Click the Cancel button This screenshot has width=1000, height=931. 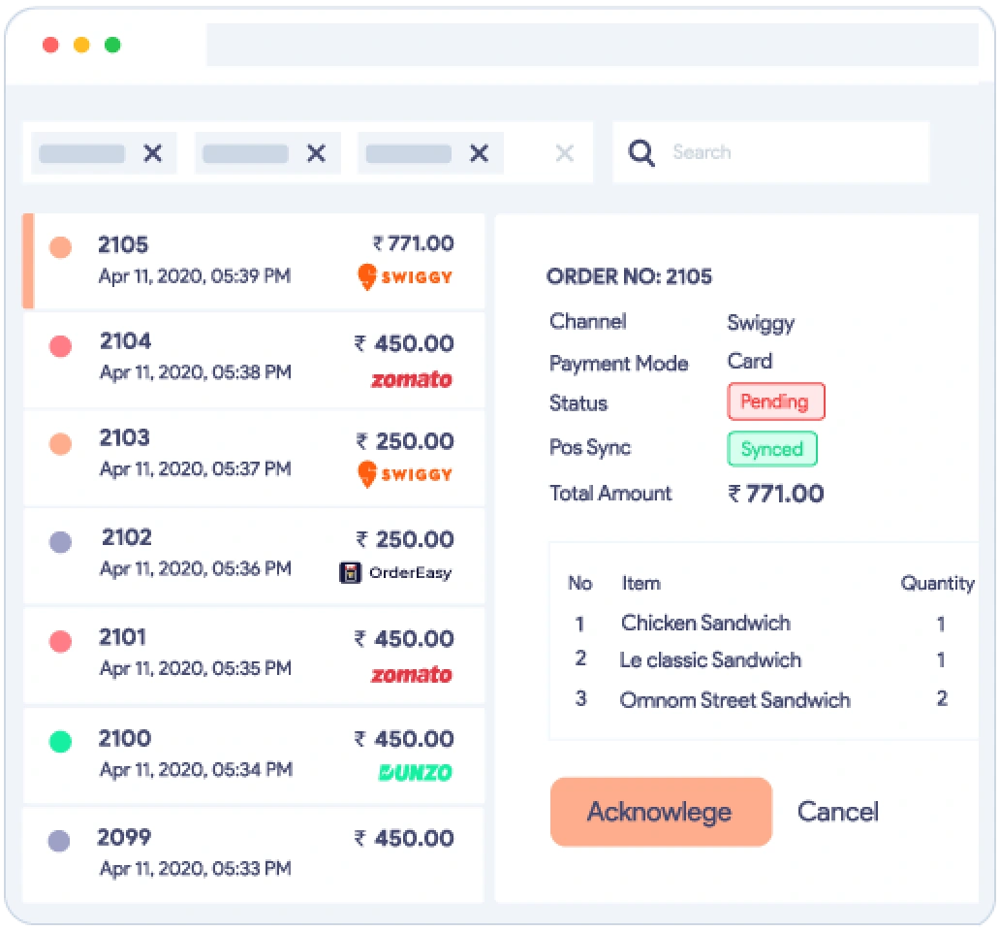pyautogui.click(x=837, y=812)
